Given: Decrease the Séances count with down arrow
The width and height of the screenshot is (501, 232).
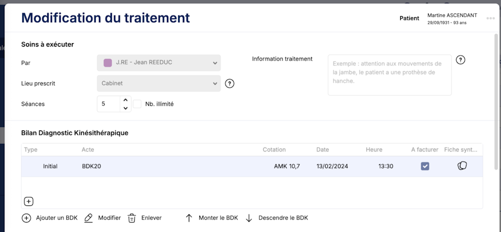Looking at the screenshot, I should coord(125,108).
